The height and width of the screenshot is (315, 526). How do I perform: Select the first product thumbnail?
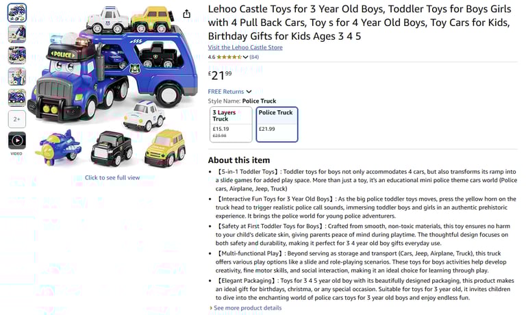[x=16, y=13]
